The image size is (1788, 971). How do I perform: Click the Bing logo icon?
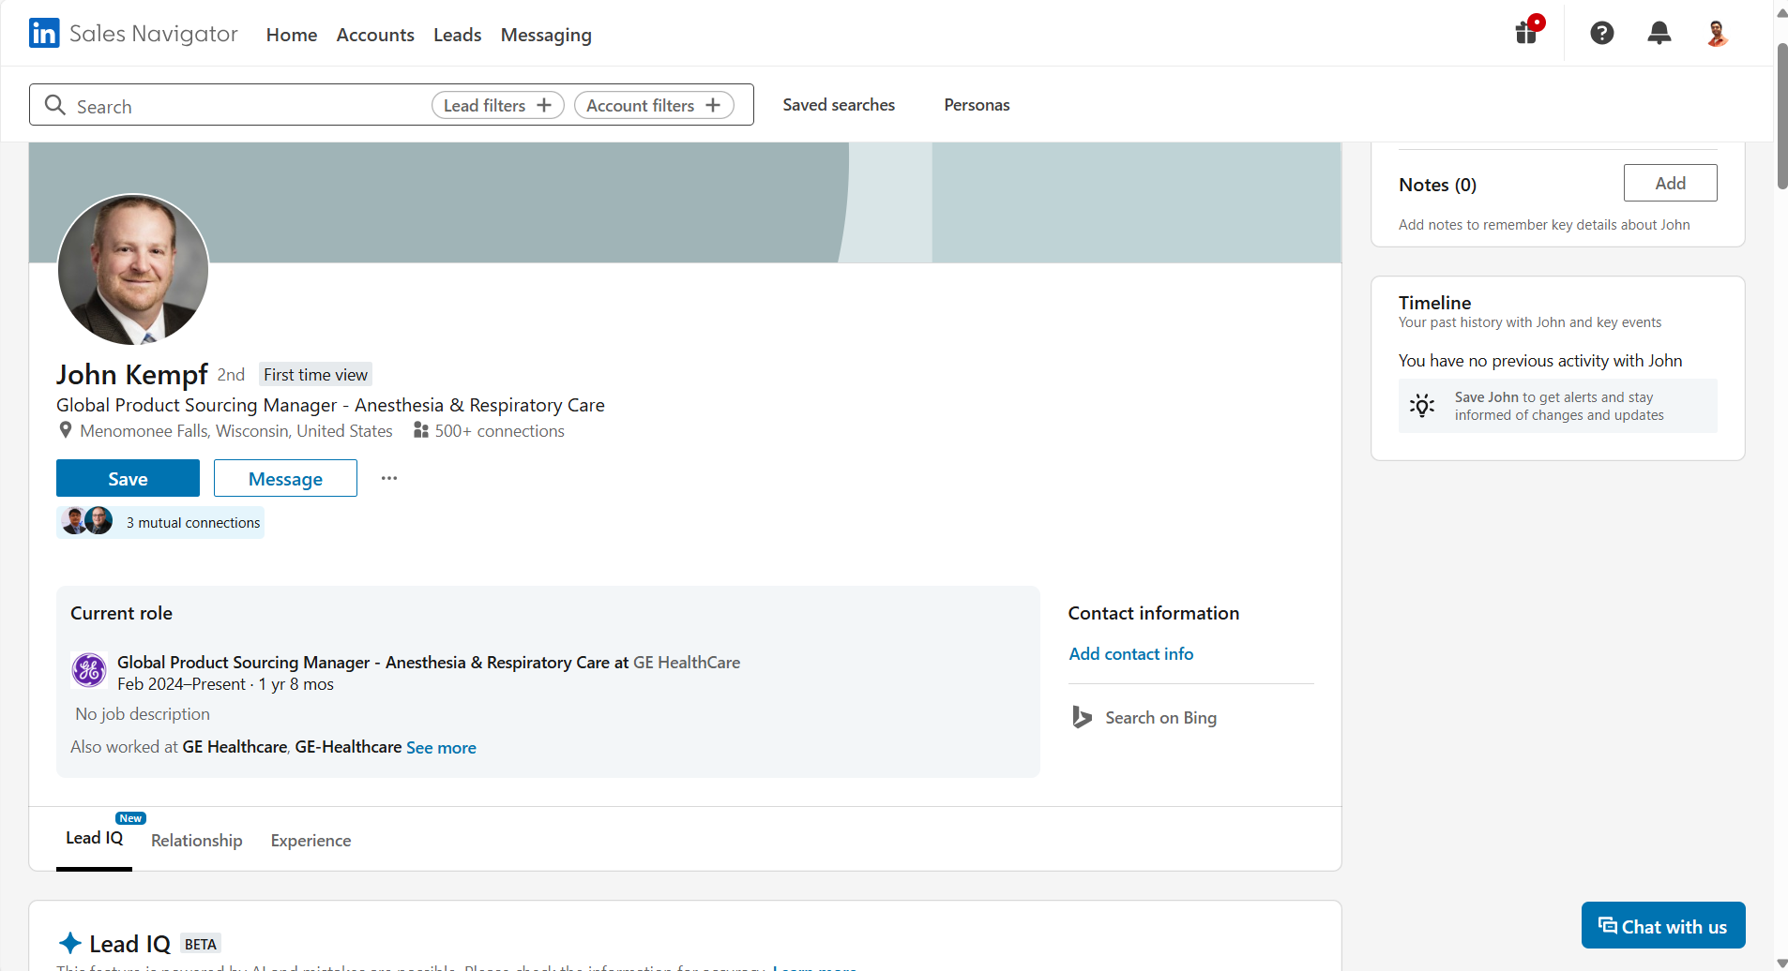click(x=1082, y=718)
